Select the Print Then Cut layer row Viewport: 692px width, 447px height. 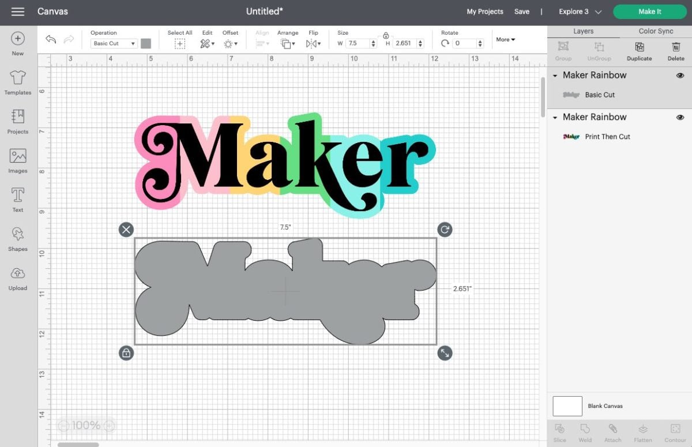[620, 137]
